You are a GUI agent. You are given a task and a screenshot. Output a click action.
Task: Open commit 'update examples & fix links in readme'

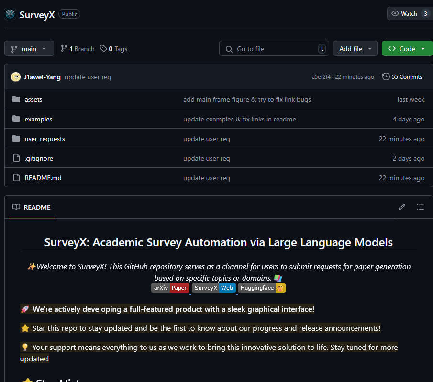[240, 119]
